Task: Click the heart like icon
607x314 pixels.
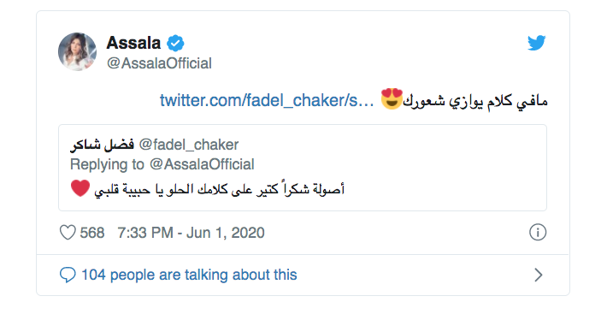Action: tap(68, 233)
